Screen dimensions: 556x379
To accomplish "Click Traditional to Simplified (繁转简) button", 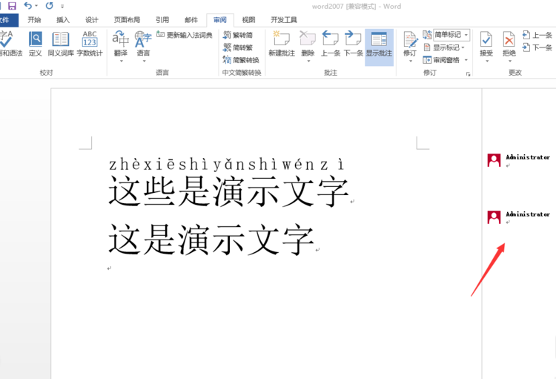I will click(x=238, y=35).
